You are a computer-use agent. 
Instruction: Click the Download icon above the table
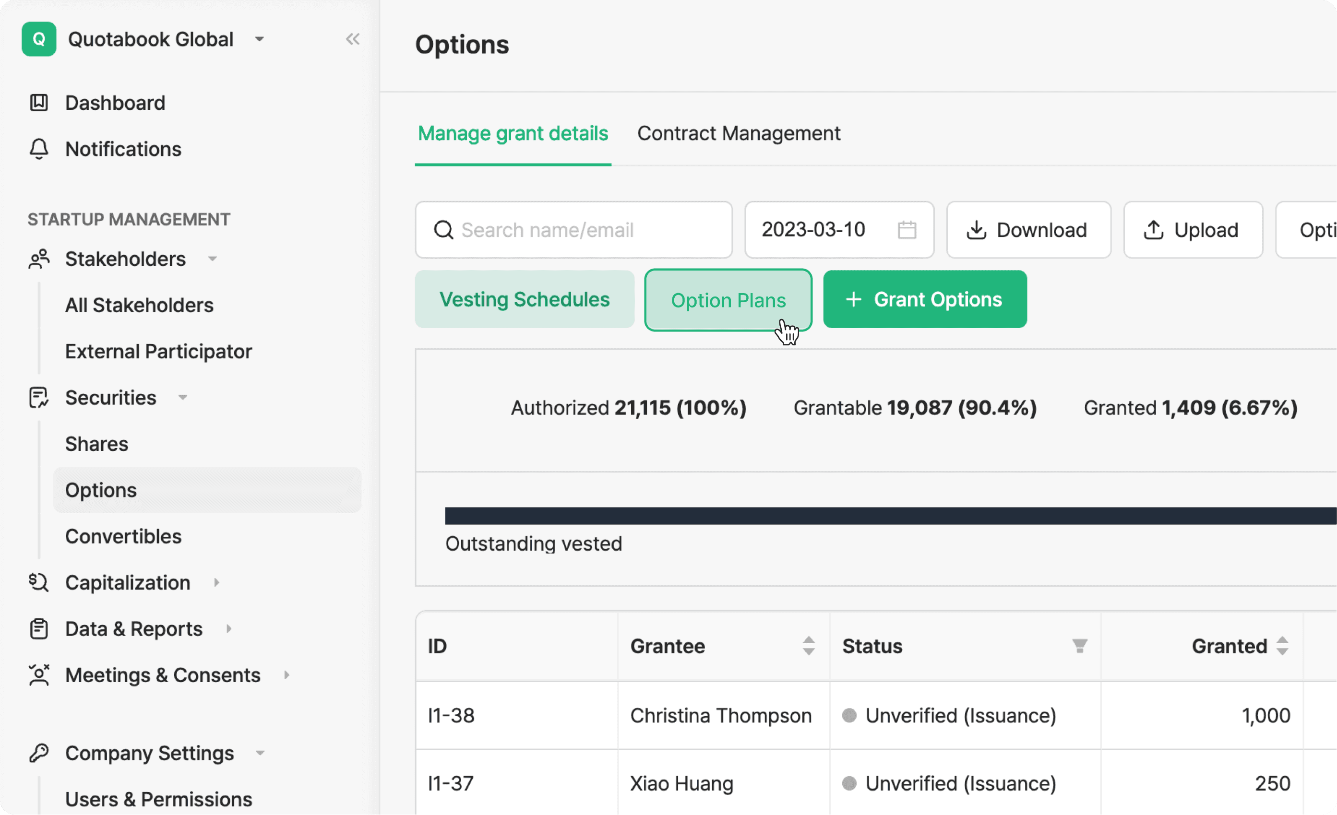pos(977,229)
